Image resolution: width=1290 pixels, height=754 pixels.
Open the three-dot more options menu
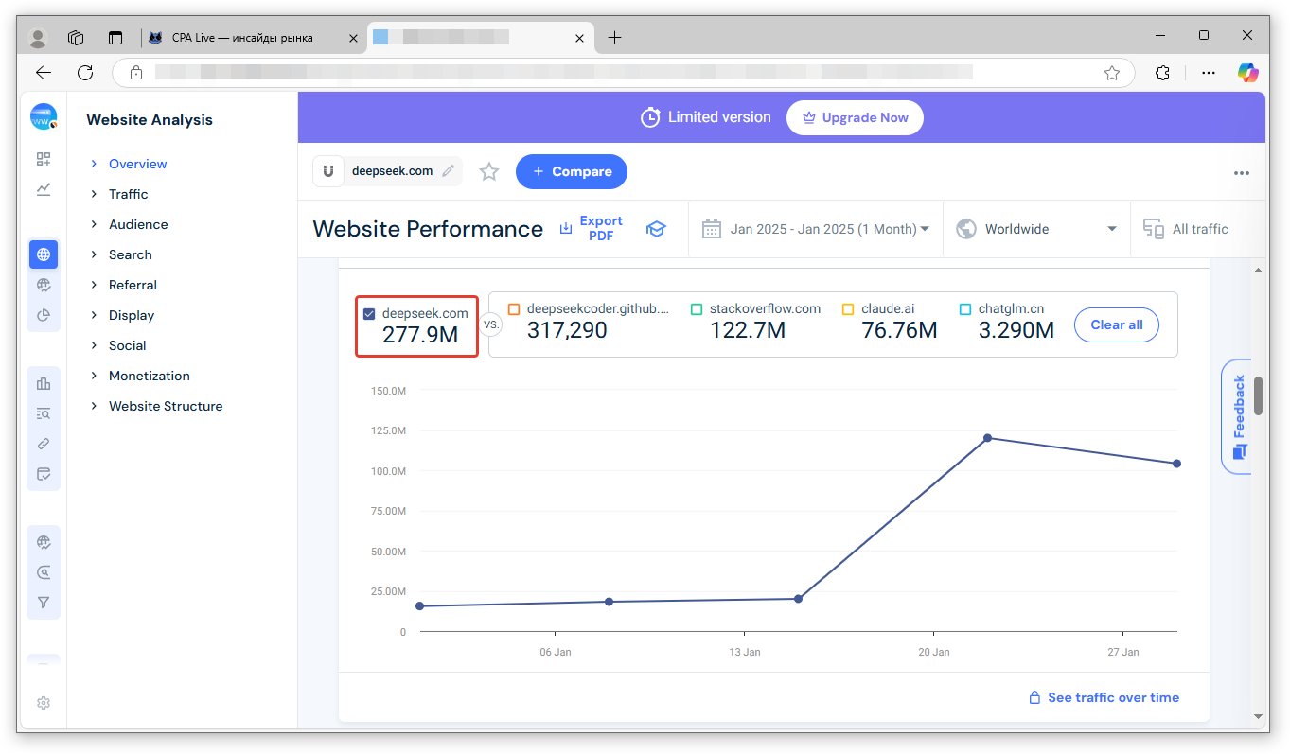[1242, 173]
